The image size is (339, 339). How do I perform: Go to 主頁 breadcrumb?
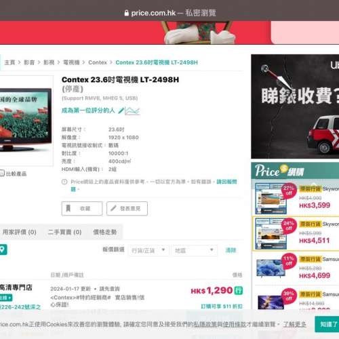point(9,62)
